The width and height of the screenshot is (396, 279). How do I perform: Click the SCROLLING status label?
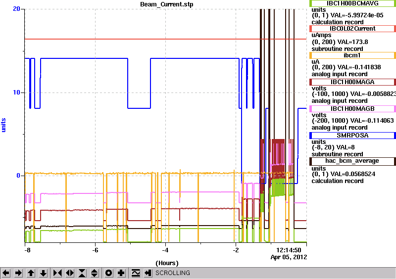point(172,273)
